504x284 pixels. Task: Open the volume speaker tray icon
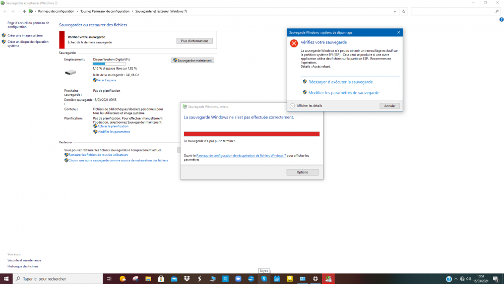(x=468, y=279)
